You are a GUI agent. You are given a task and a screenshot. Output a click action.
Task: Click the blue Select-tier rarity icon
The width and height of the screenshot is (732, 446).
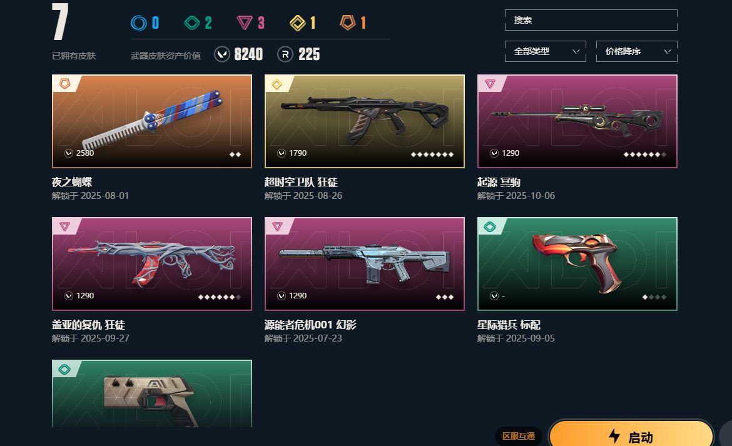click(139, 23)
